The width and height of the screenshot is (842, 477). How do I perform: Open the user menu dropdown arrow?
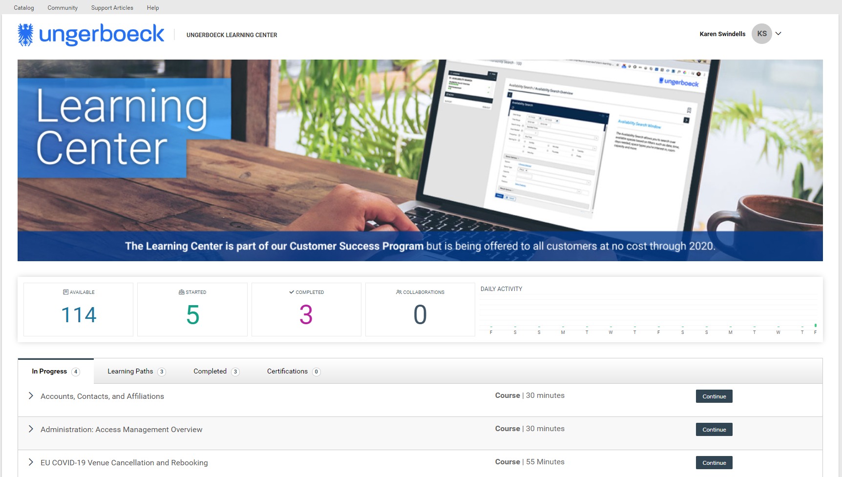point(779,34)
